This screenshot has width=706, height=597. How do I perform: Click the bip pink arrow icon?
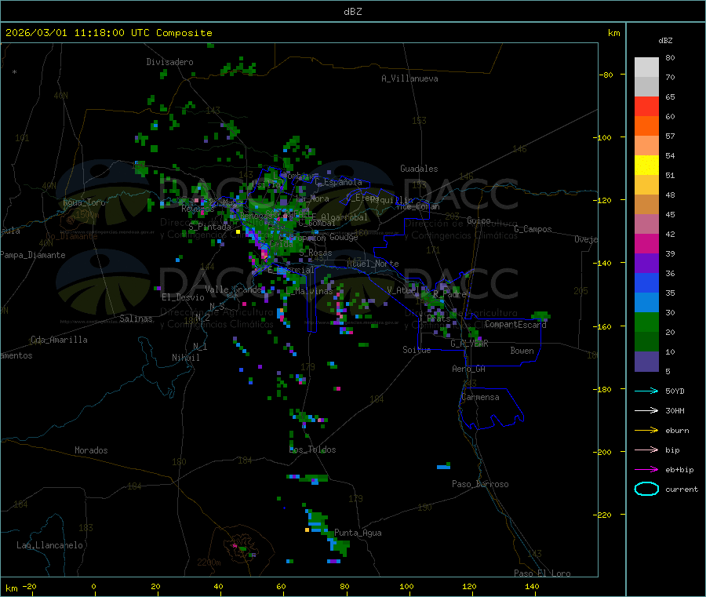tap(646, 450)
